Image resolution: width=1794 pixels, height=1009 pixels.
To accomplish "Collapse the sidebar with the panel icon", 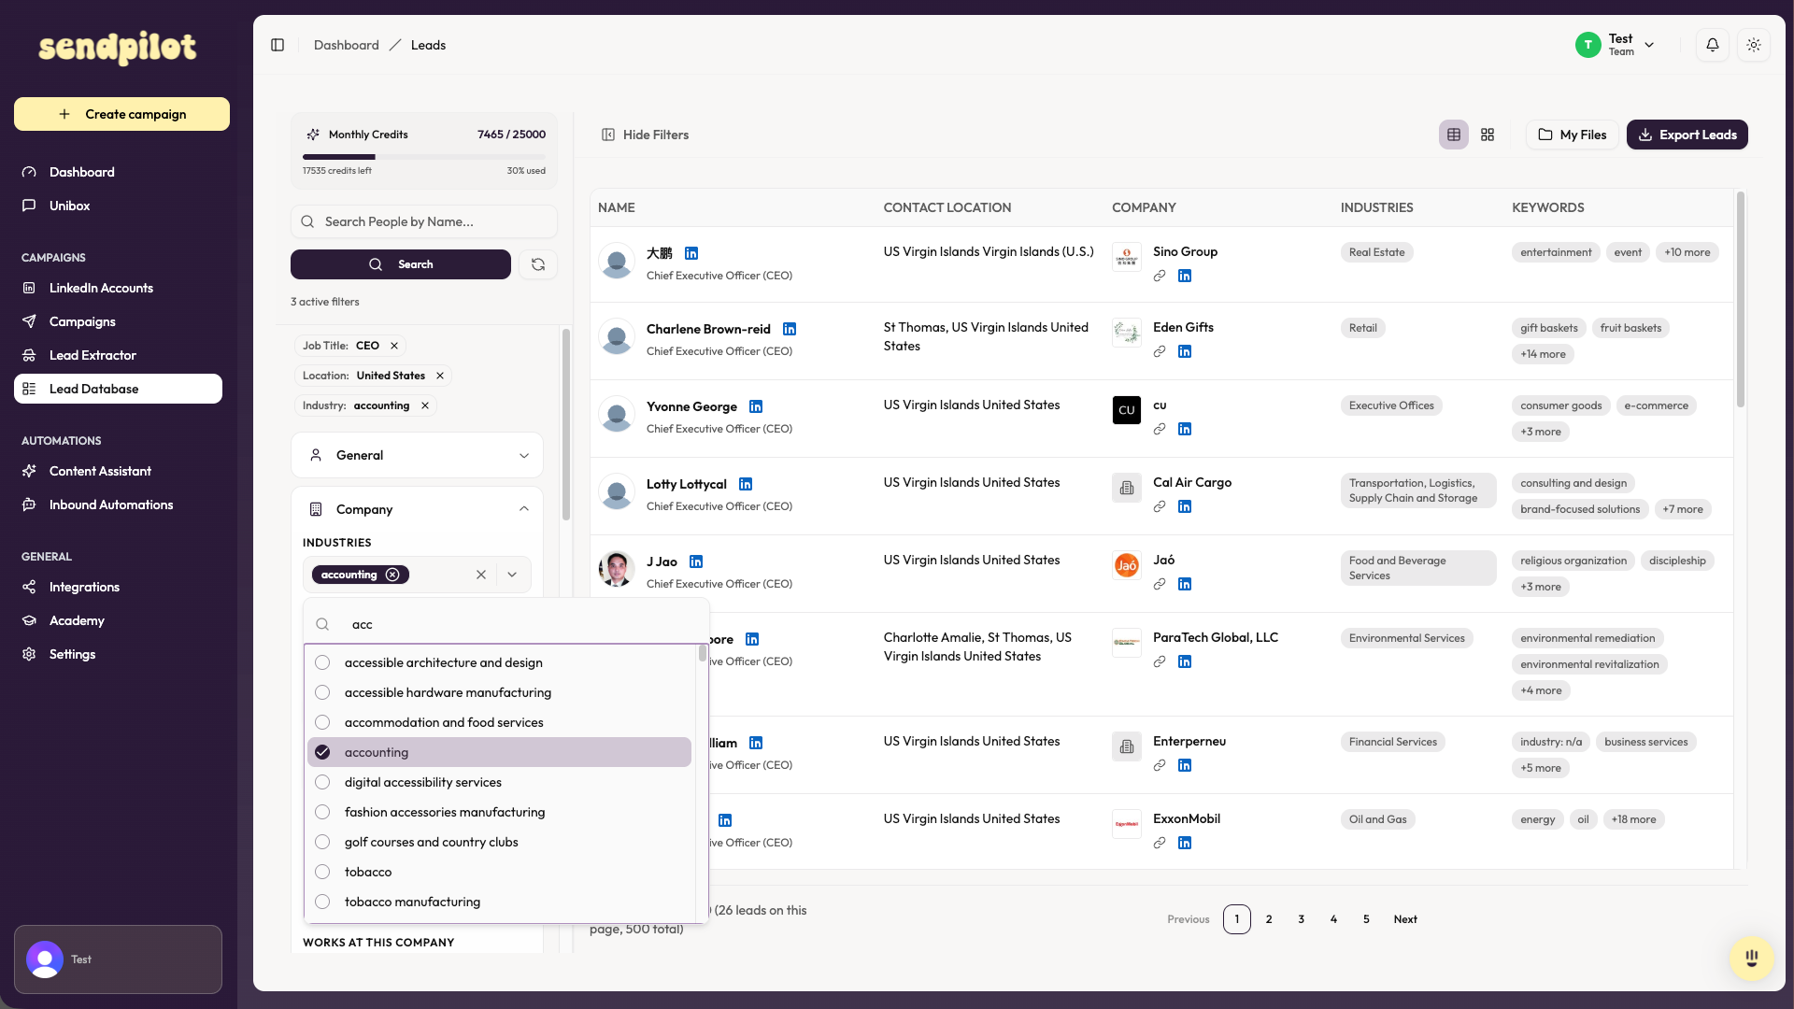I will [x=278, y=45].
